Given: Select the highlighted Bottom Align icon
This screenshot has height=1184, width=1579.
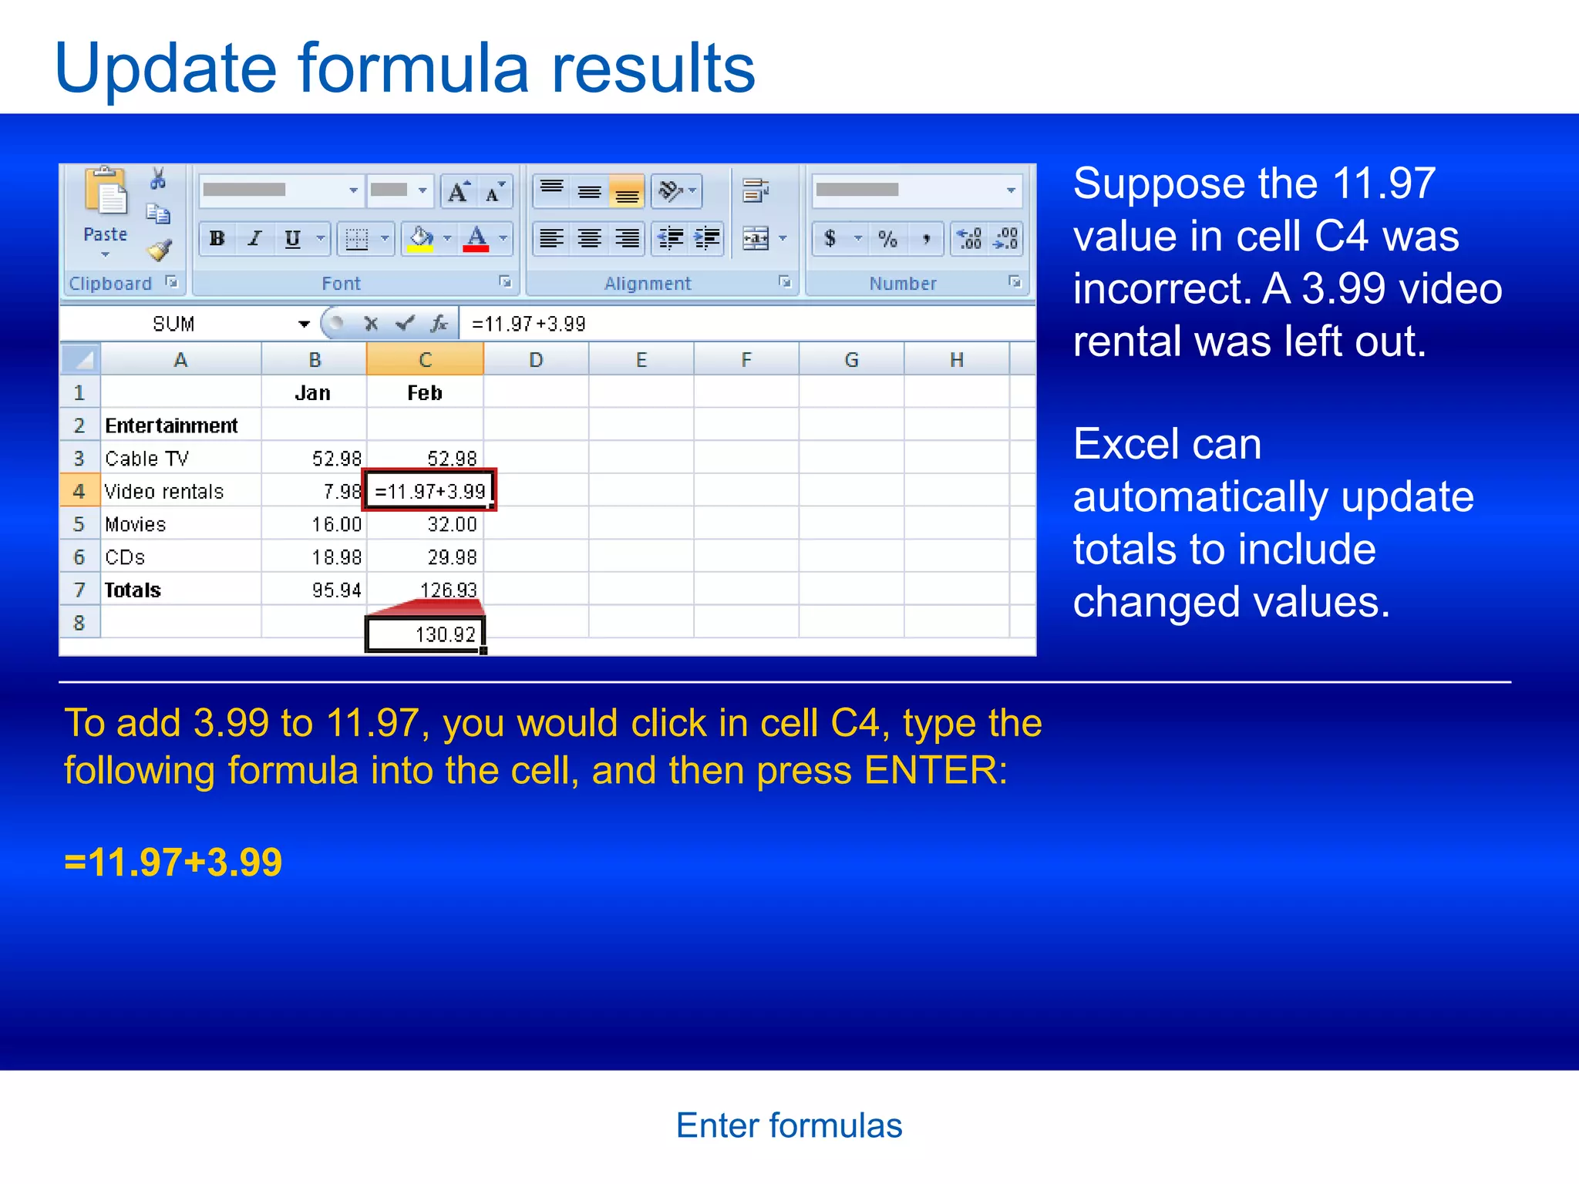Looking at the screenshot, I should click(628, 190).
